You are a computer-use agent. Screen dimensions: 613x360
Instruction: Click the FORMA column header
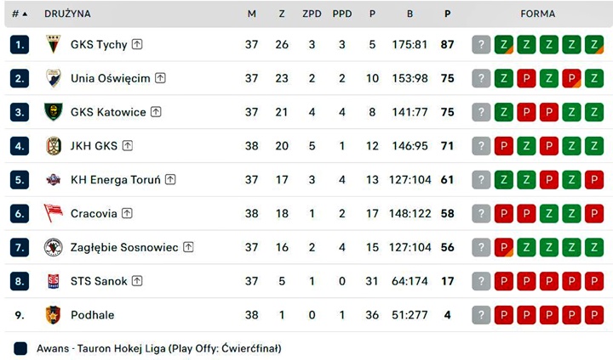click(537, 14)
